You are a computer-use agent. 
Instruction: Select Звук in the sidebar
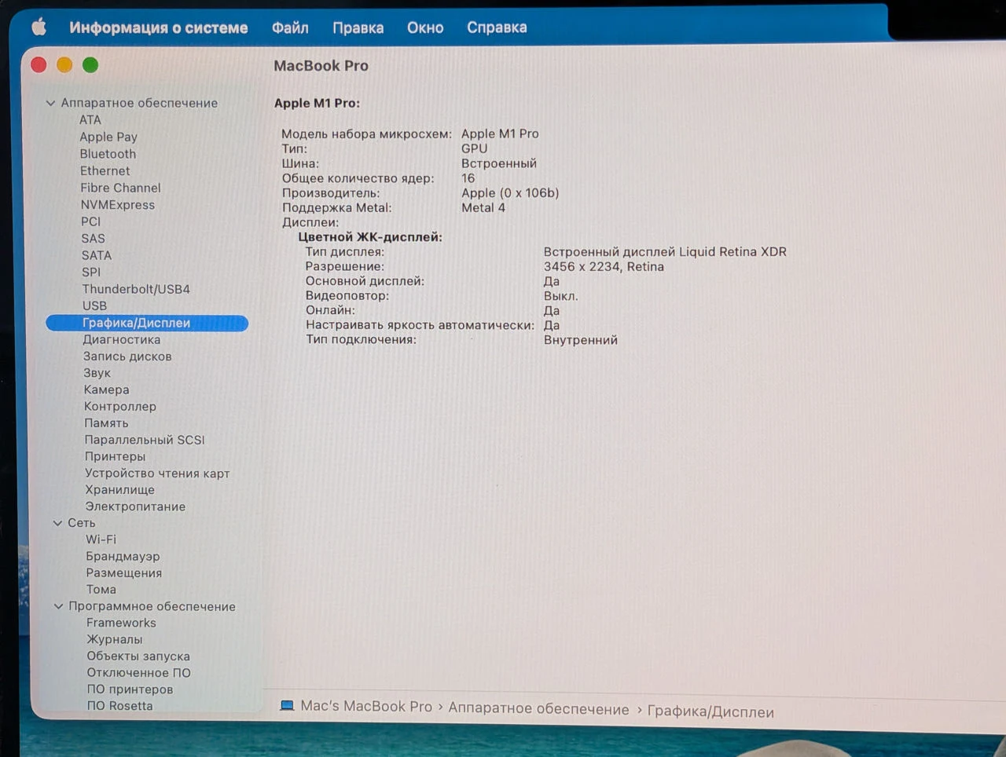point(97,373)
